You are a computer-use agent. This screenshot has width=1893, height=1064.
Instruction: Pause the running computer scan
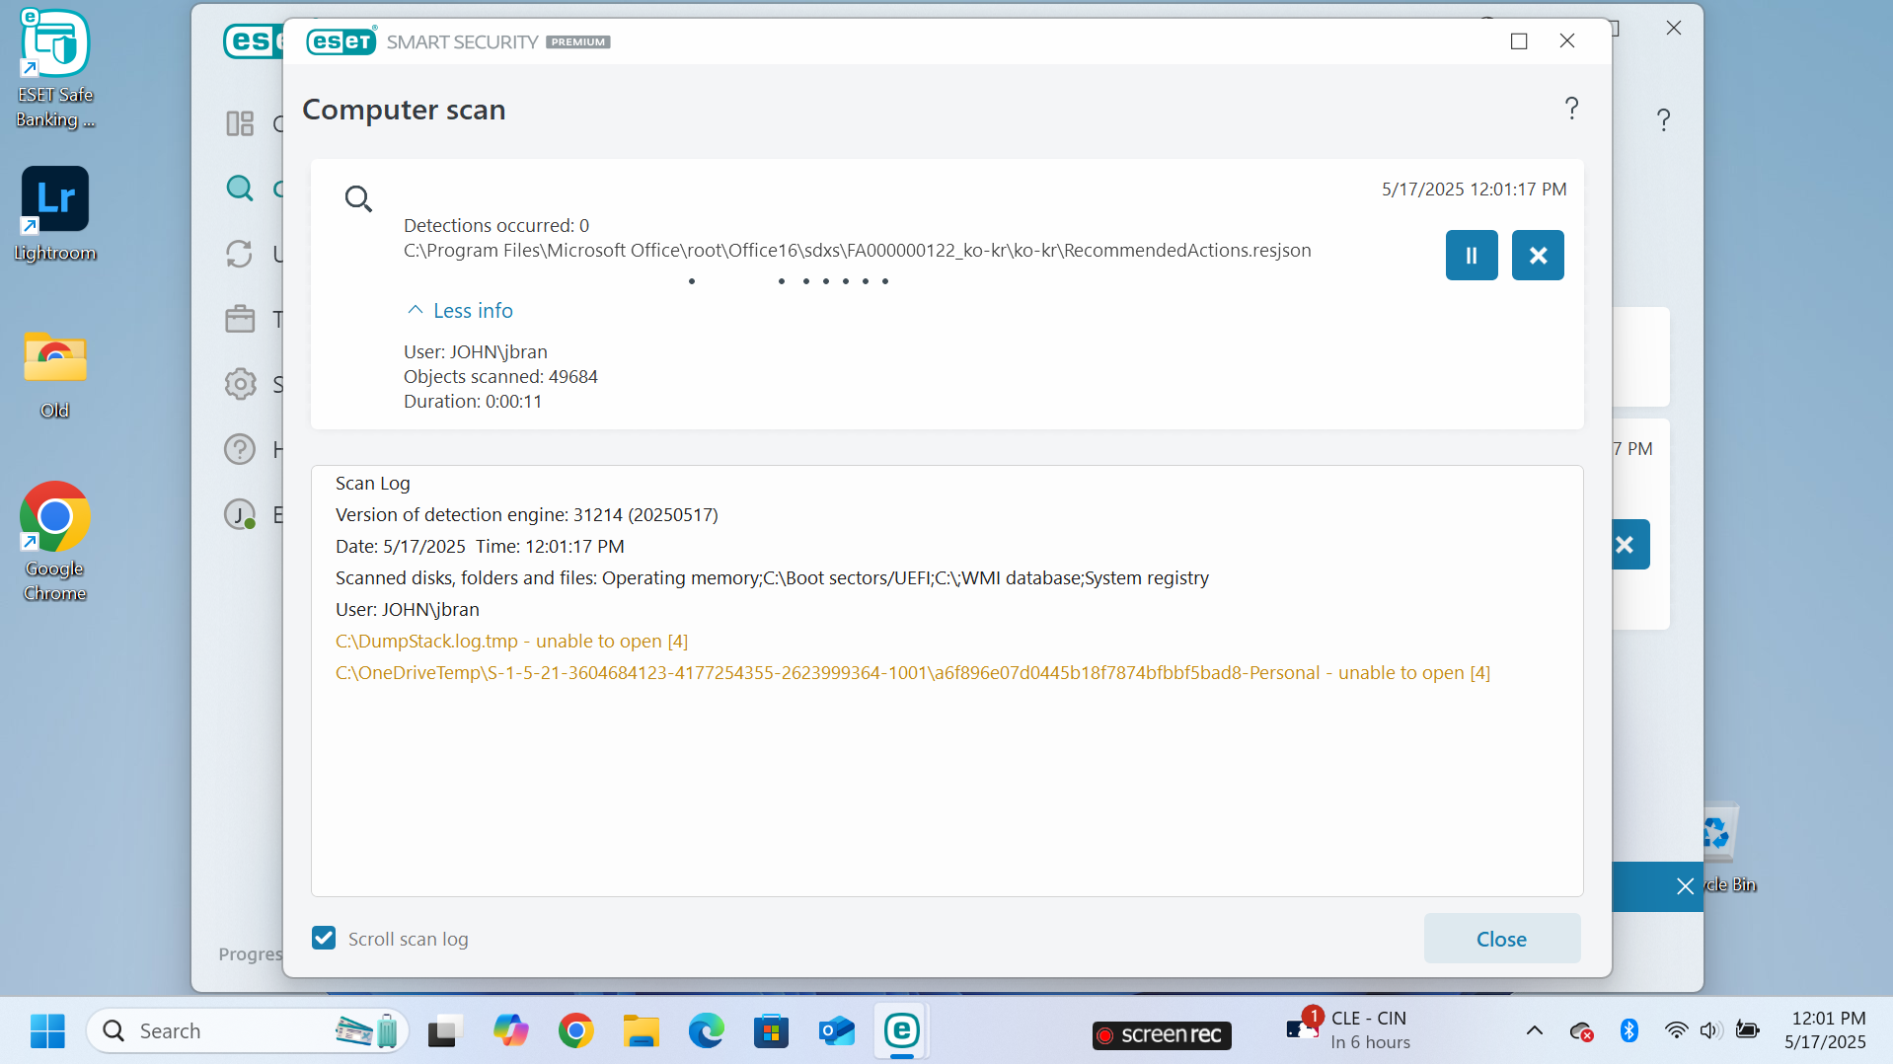[1471, 256]
